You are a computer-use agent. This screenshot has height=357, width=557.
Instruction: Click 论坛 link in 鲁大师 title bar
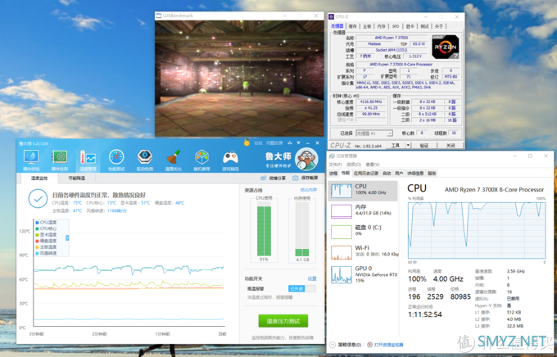point(258,142)
